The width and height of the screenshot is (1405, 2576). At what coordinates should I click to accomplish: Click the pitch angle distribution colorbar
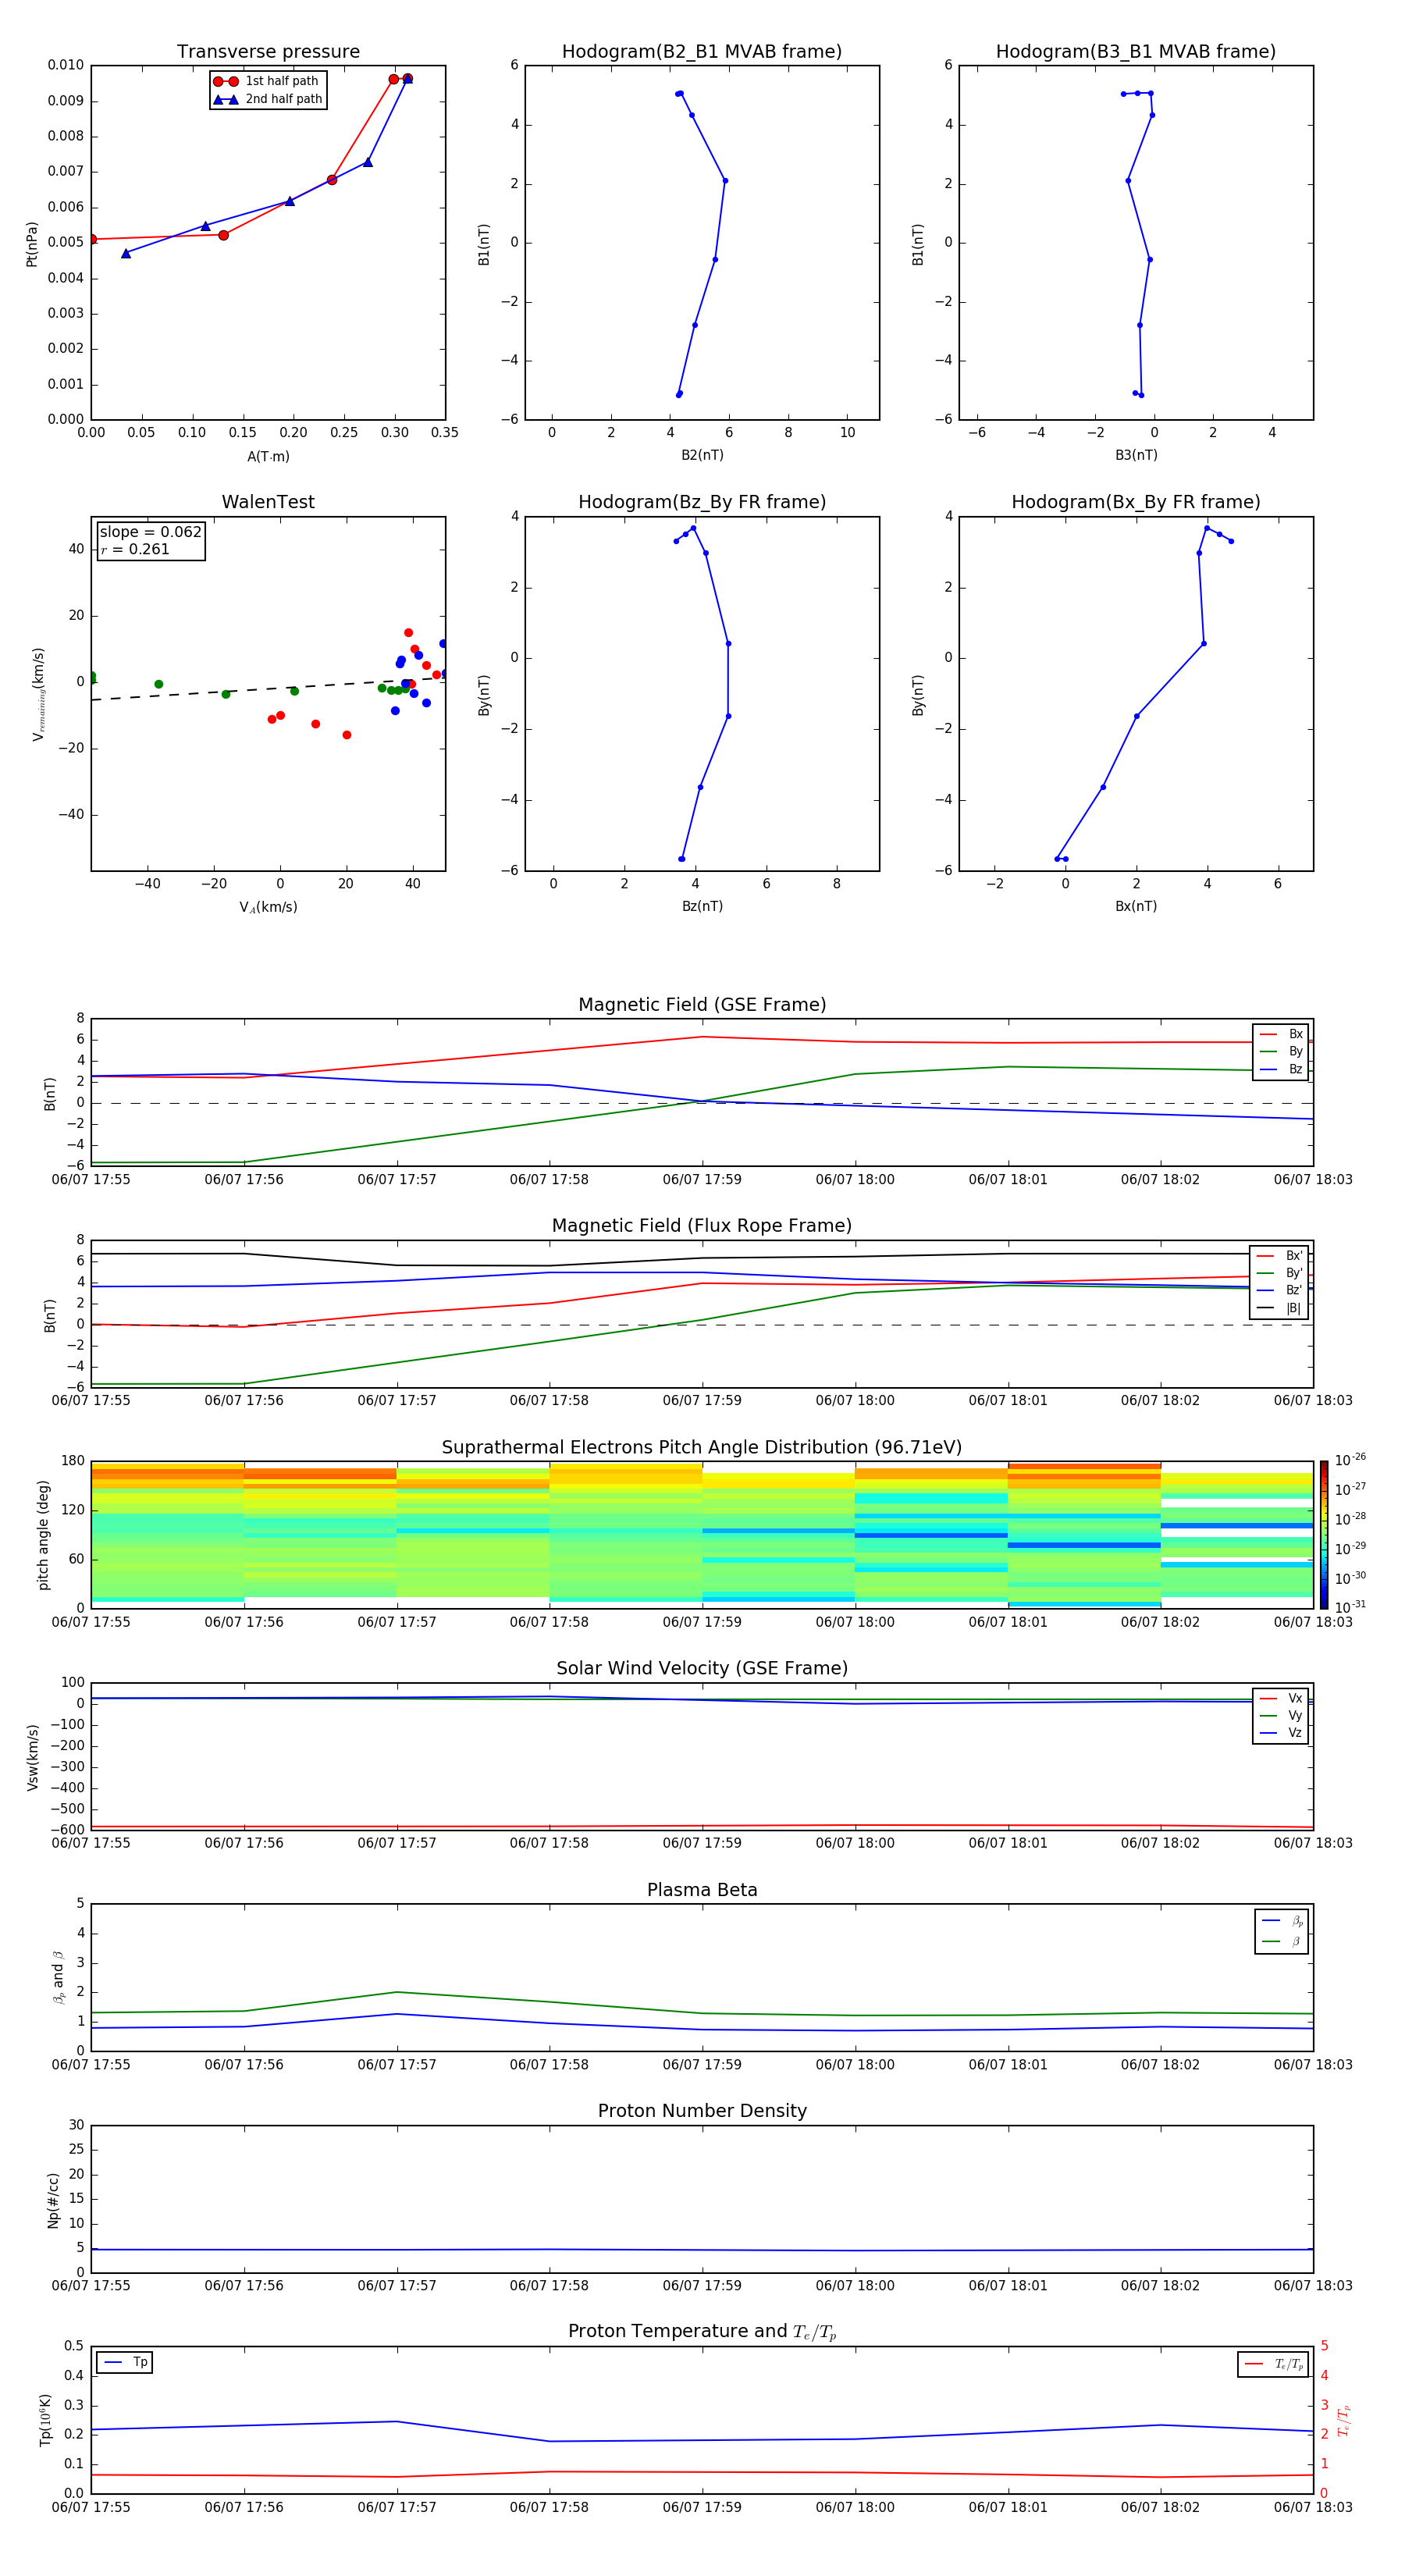click(1324, 1535)
